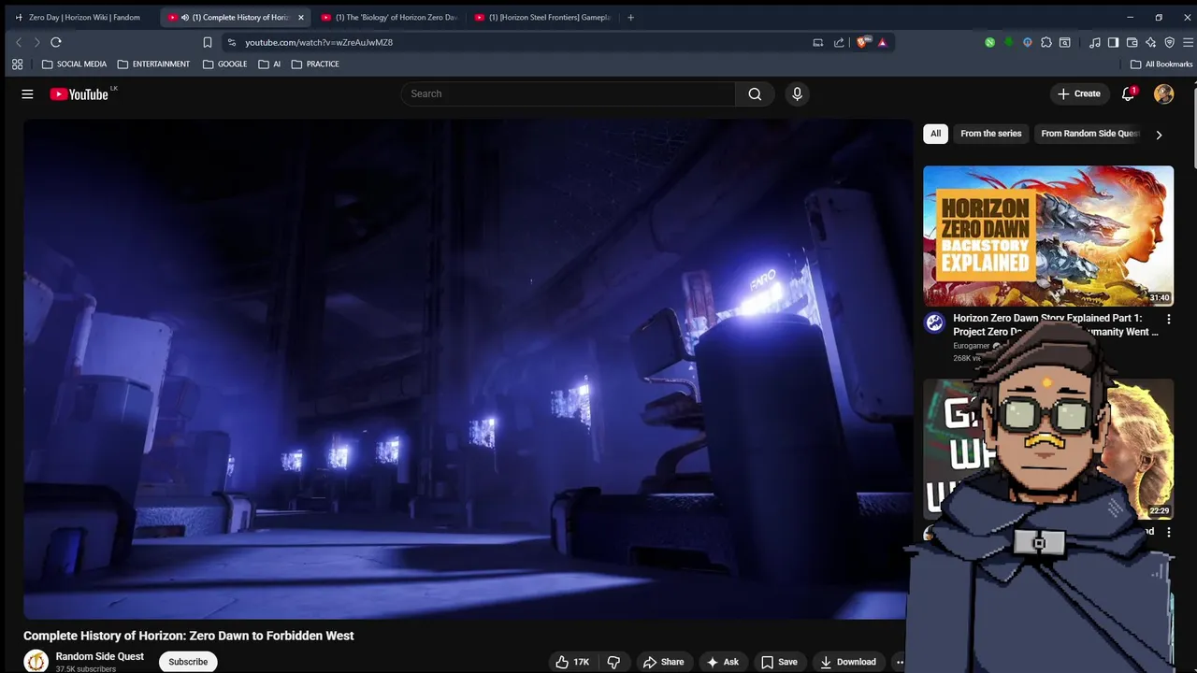Like the video with the 17K thumbs-up

(571, 662)
